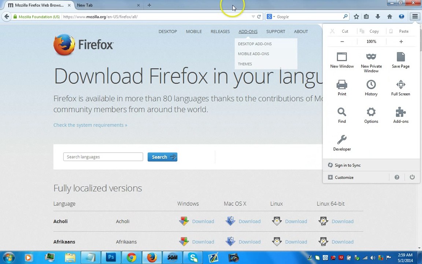Click the Find magnifier icon
The height and width of the screenshot is (264, 422).
pyautogui.click(x=342, y=112)
